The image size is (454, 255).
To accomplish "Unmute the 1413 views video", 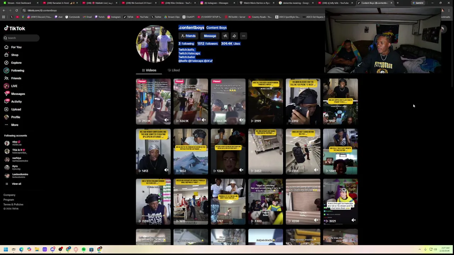I will point(166,170).
